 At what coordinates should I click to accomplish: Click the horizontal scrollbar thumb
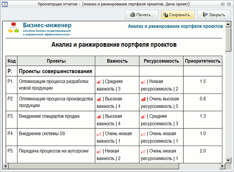pos(94,166)
